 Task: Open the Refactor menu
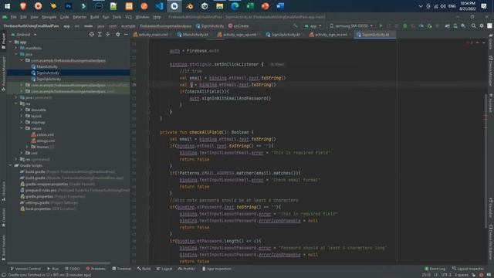pyautogui.click(x=80, y=17)
